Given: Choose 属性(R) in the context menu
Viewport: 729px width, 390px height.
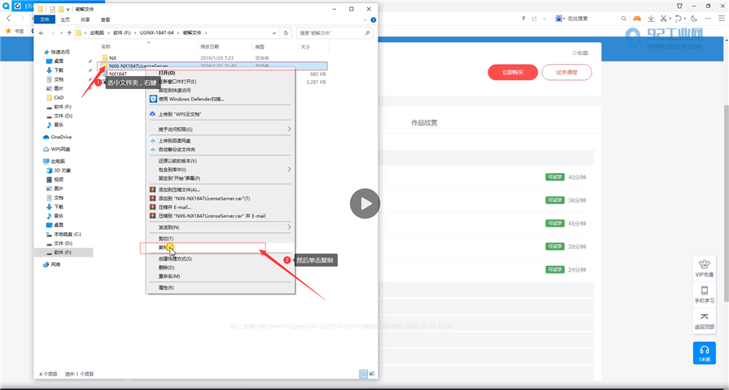Looking at the screenshot, I should (220, 288).
